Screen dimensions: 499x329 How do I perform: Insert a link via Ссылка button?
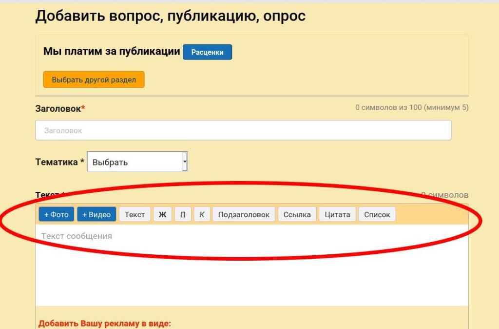coord(297,215)
